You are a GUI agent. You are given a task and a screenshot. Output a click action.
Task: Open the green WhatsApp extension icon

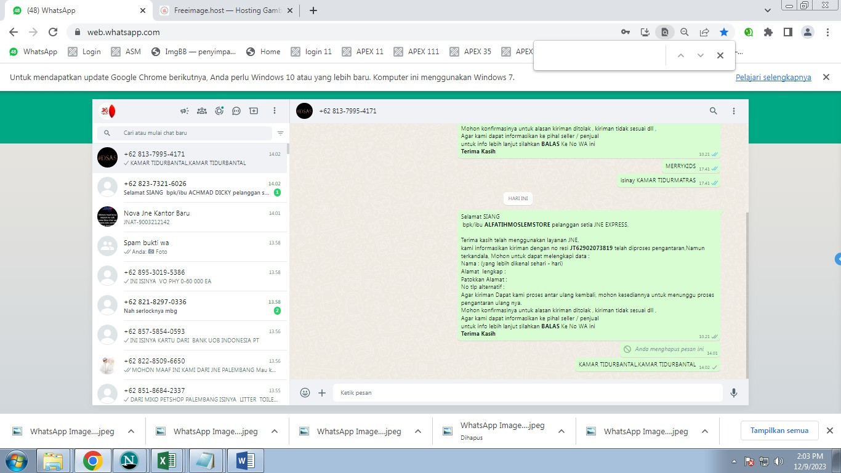[749, 32]
